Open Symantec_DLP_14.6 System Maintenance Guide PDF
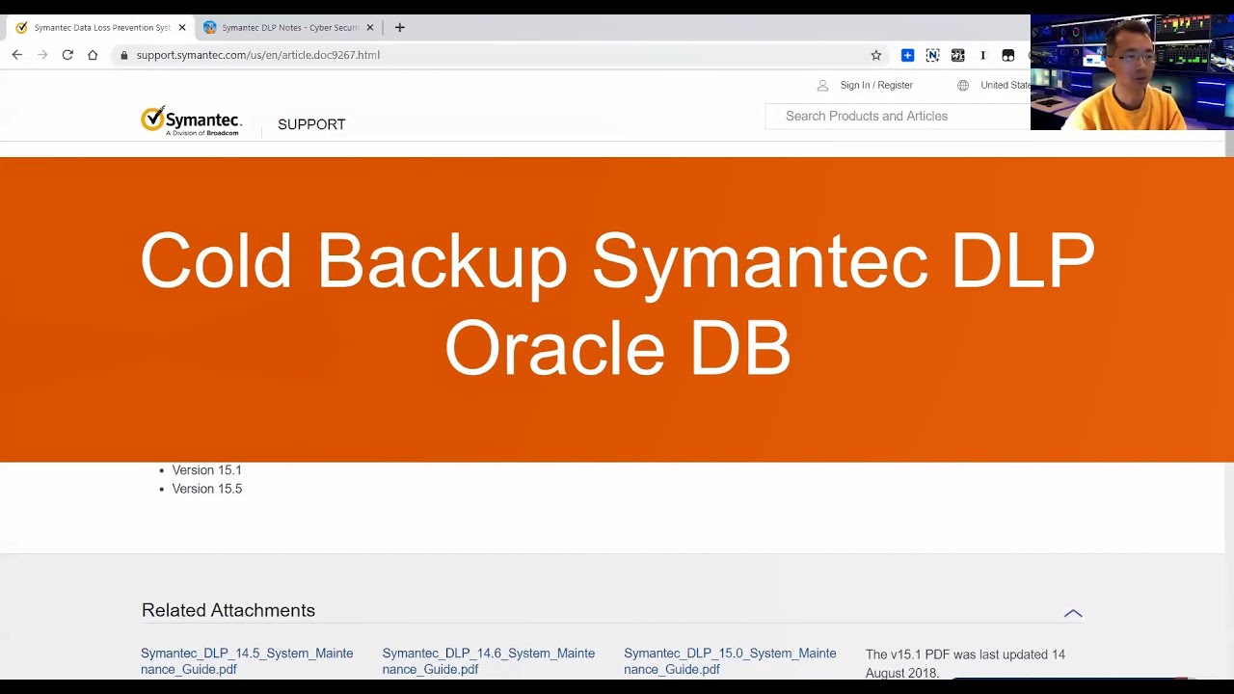This screenshot has height=694, width=1234. click(489, 661)
